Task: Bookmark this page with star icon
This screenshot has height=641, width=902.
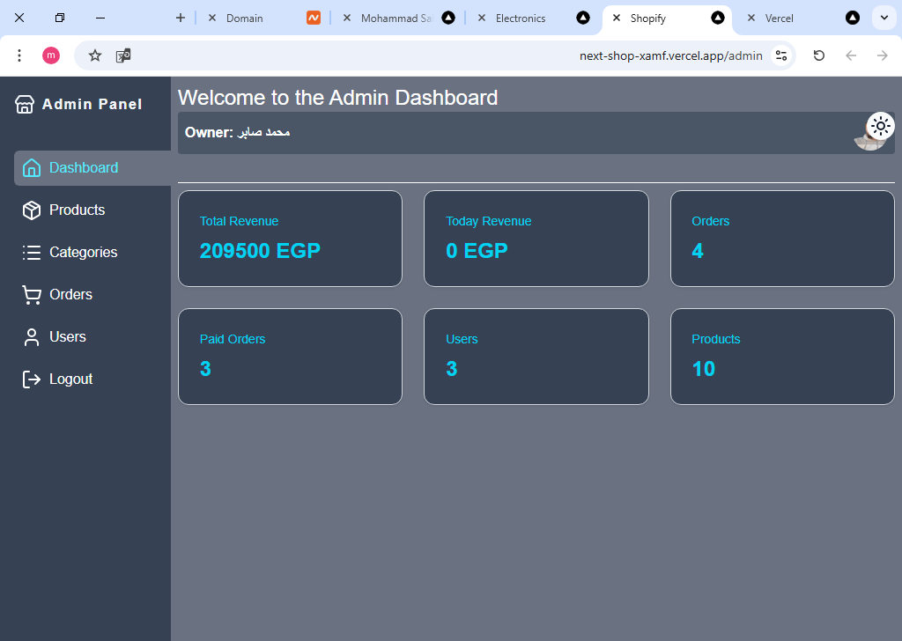Action: [95, 55]
